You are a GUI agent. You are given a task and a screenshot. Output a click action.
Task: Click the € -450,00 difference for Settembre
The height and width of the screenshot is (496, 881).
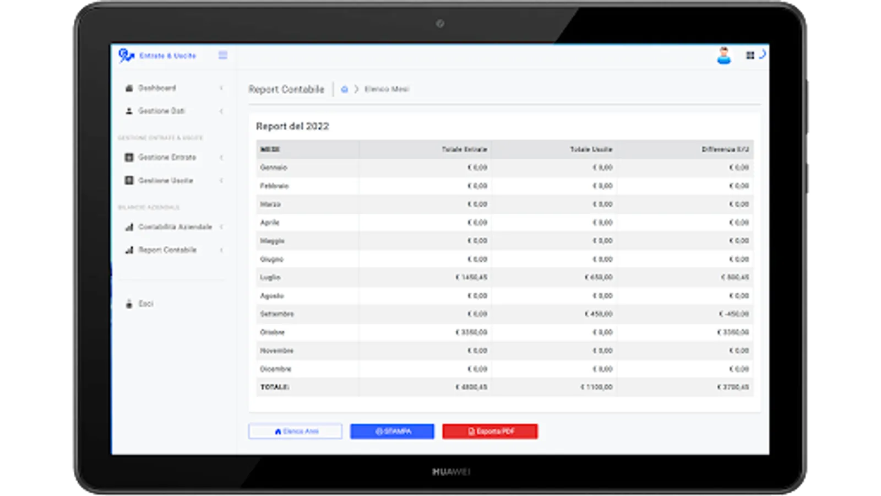point(734,314)
